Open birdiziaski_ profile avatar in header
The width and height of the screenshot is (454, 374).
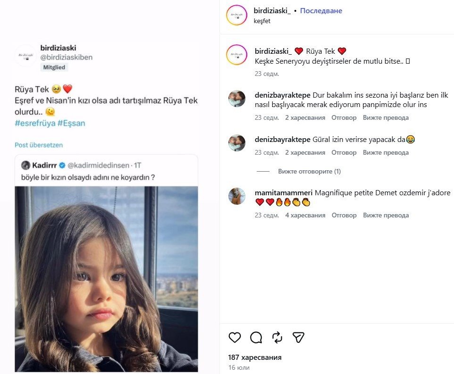tap(236, 15)
